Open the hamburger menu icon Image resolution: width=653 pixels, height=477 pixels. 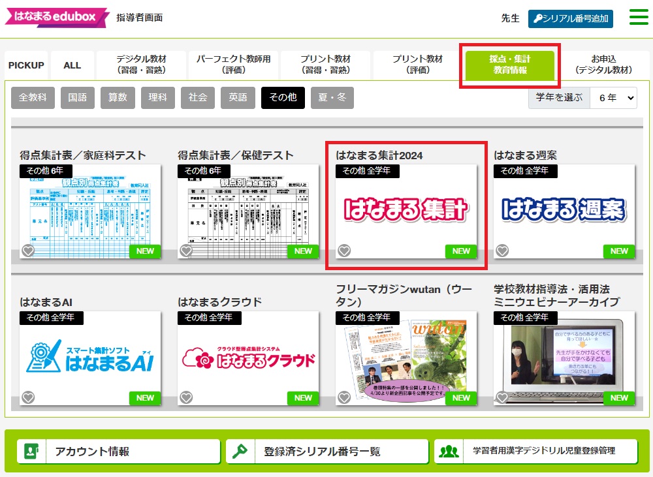point(639,18)
